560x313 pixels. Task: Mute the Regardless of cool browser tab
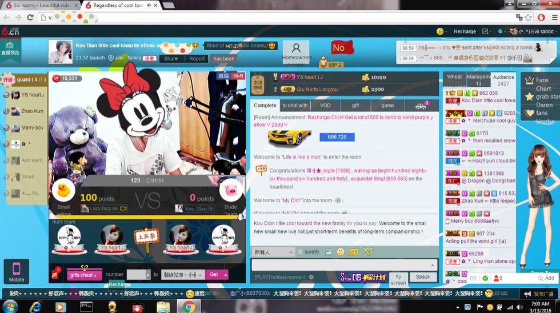[x=149, y=5]
